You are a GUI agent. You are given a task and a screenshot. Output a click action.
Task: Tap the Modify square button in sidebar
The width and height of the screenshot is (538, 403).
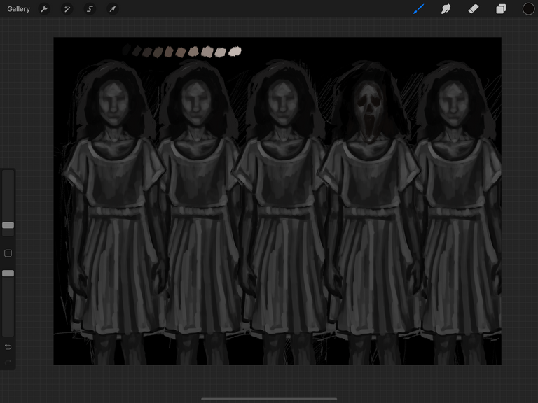pos(8,253)
